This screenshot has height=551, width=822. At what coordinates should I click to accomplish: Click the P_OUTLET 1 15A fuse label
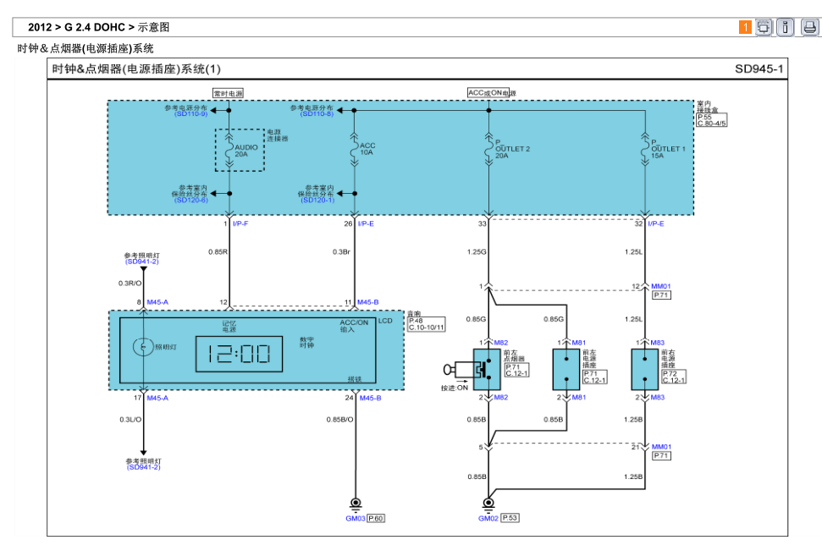668,149
